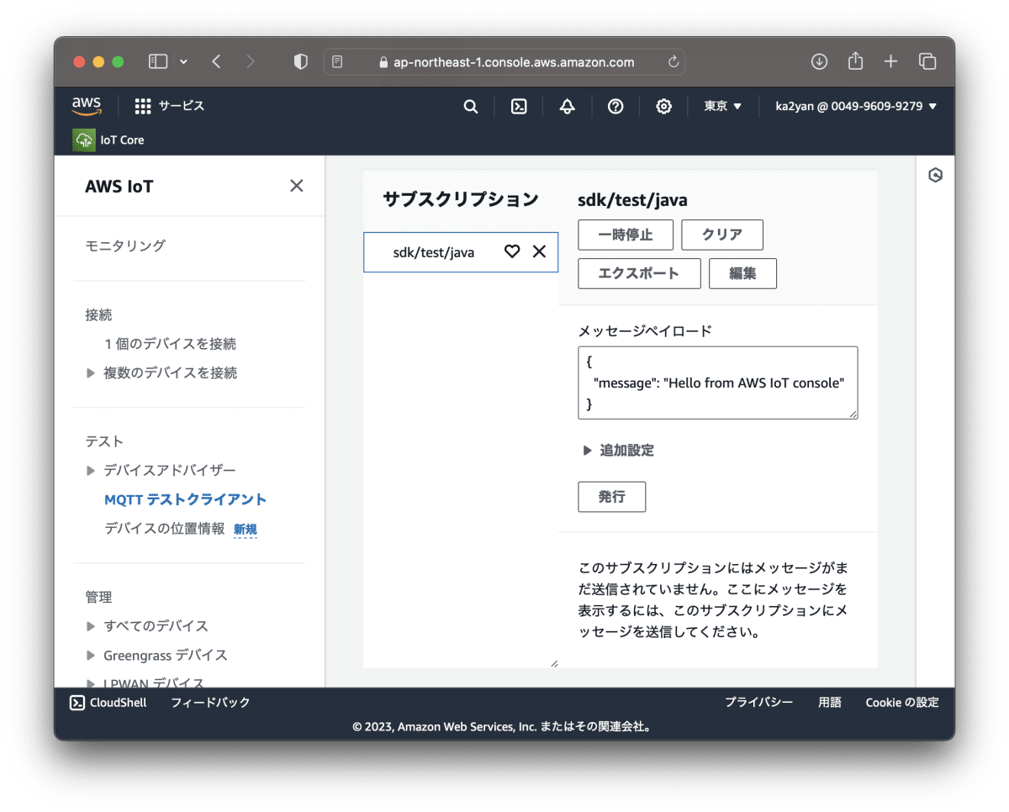Screen dimensions: 1009x812
Task: Open the hexagon info panel icon
Action: point(935,175)
